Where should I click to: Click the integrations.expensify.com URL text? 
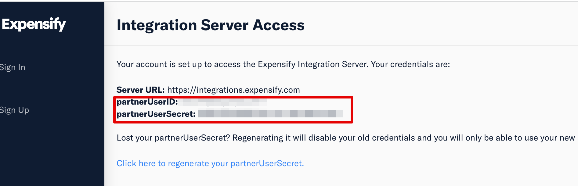pyautogui.click(x=233, y=90)
